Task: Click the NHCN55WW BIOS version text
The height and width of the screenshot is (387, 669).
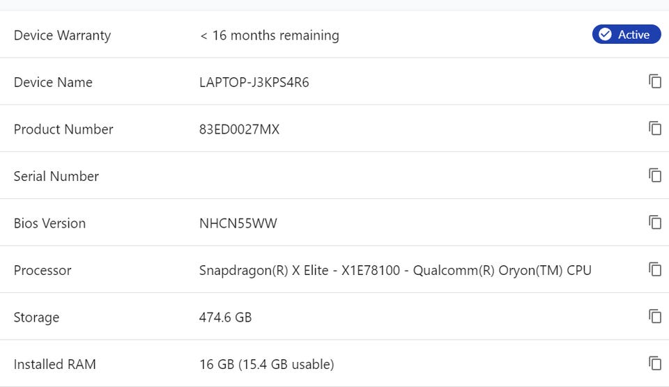Action: (x=238, y=223)
